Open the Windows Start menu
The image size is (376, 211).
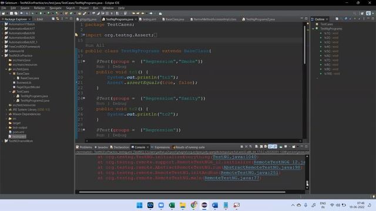pos(139,205)
